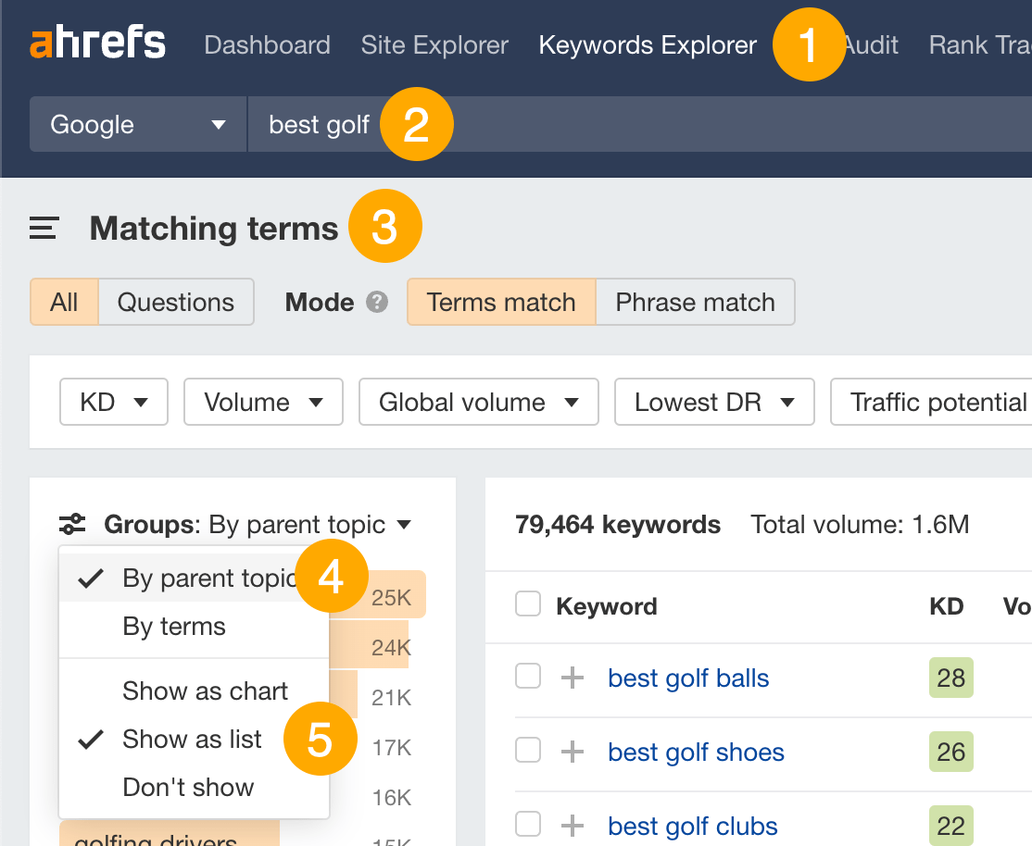1032x846 pixels.
Task: Sort by the Keyword column header
Action: point(607,606)
